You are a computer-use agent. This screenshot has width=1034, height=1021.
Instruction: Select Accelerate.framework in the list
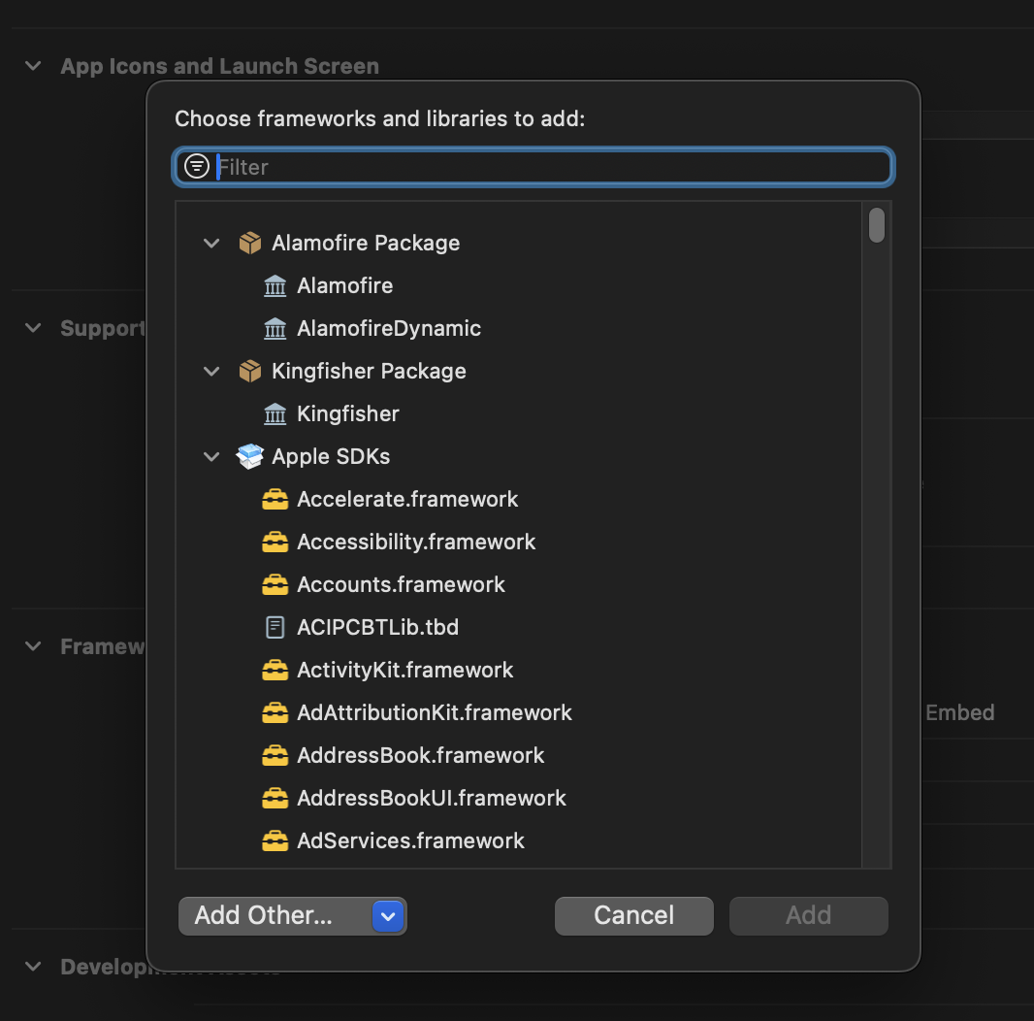(x=518, y=500)
